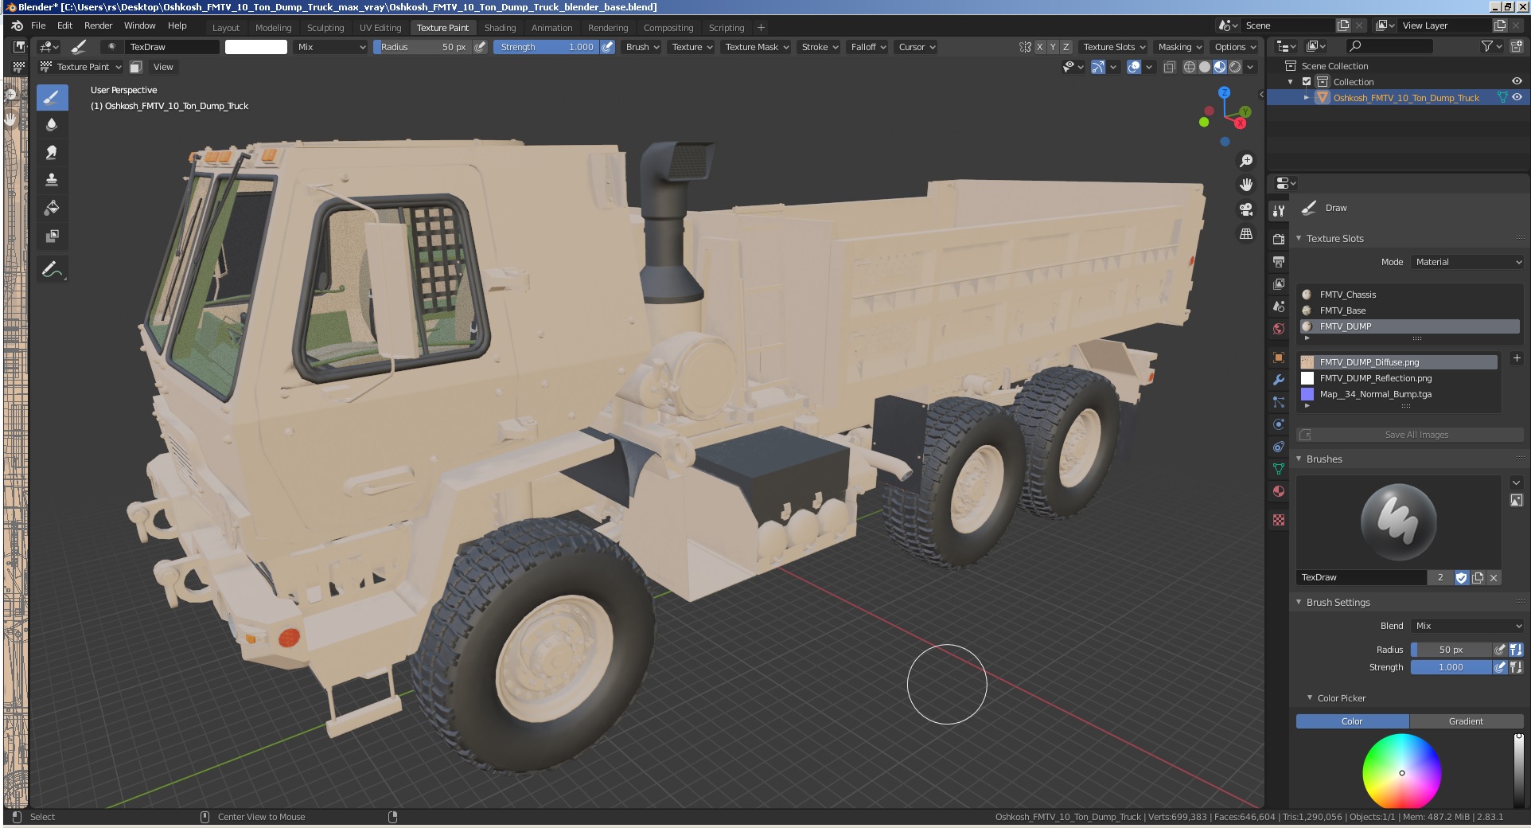Open the Modifiers wrench tab

point(1279,380)
